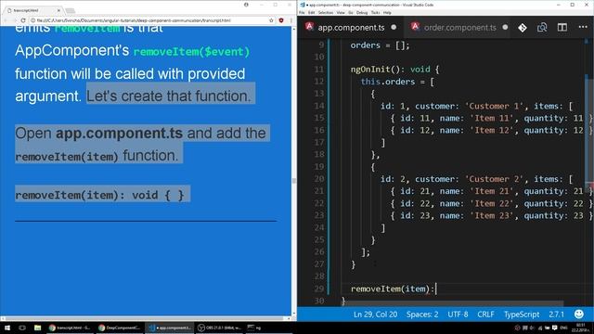Click the taskbar clock and date
This screenshot has width=594, height=334.
[x=580, y=328]
